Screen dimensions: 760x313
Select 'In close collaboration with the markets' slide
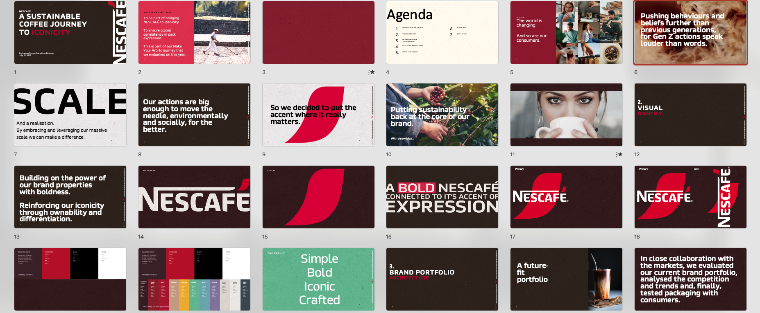pyautogui.click(x=691, y=279)
